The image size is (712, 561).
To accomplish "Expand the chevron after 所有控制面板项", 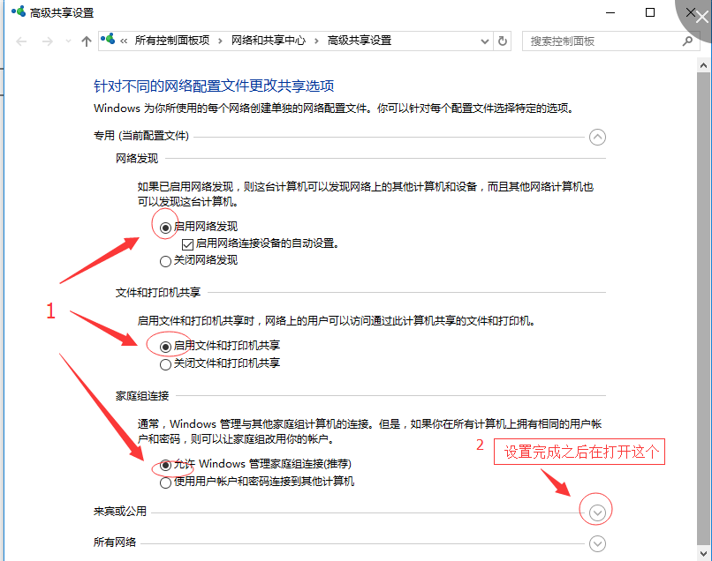I will coord(220,41).
